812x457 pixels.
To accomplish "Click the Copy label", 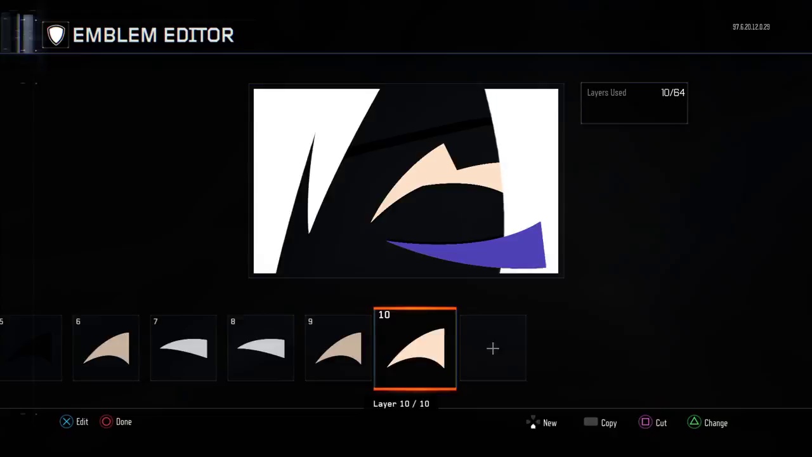I will pyautogui.click(x=609, y=423).
